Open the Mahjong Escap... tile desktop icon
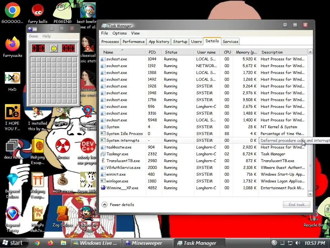Viewport: 330px width, 248px height. 38,151
